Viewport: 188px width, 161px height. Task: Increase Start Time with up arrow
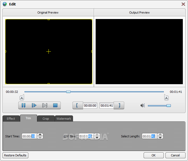tap(40, 135)
